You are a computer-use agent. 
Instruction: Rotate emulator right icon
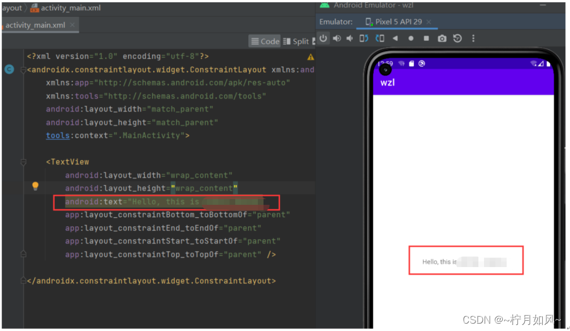point(380,38)
